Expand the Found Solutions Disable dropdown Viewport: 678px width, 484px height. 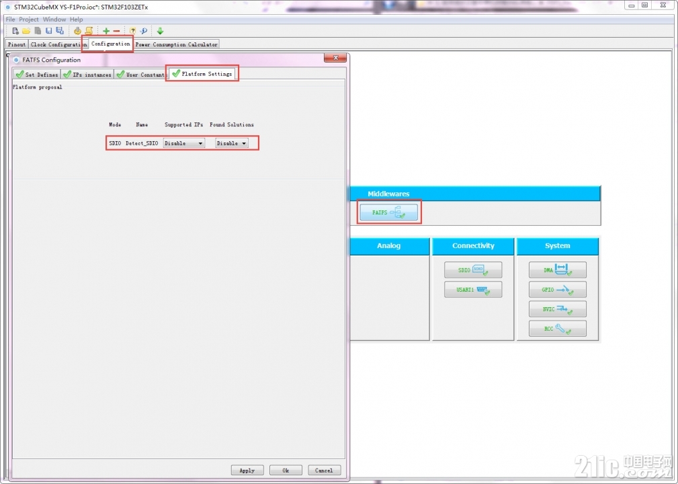pos(231,143)
